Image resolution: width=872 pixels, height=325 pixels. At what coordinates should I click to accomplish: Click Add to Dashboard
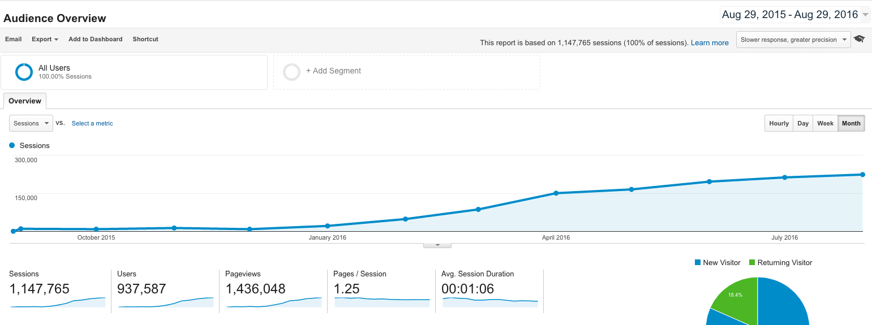pyautogui.click(x=96, y=39)
